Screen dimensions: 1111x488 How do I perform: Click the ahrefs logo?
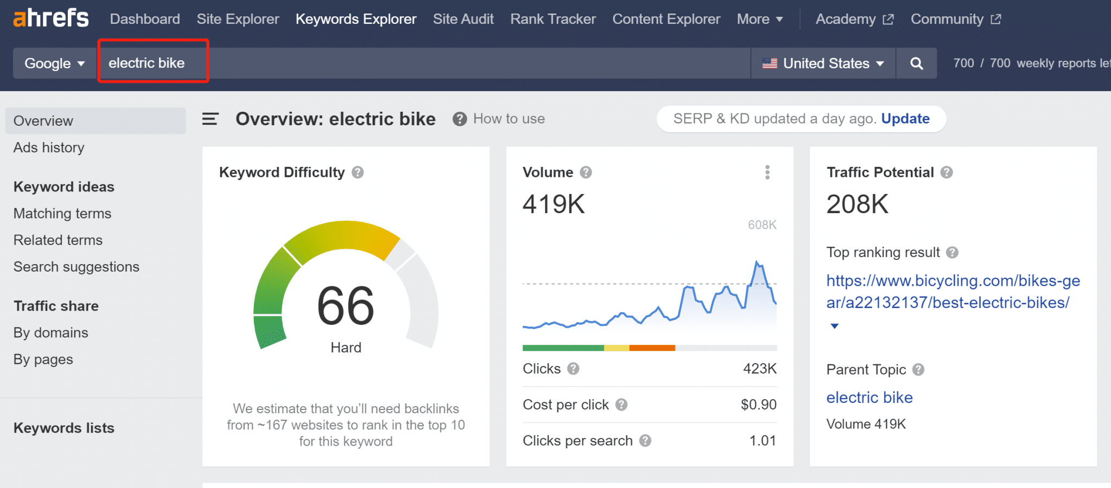(51, 18)
